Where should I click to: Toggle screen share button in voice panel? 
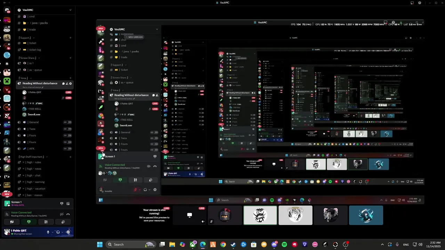(x=29, y=222)
